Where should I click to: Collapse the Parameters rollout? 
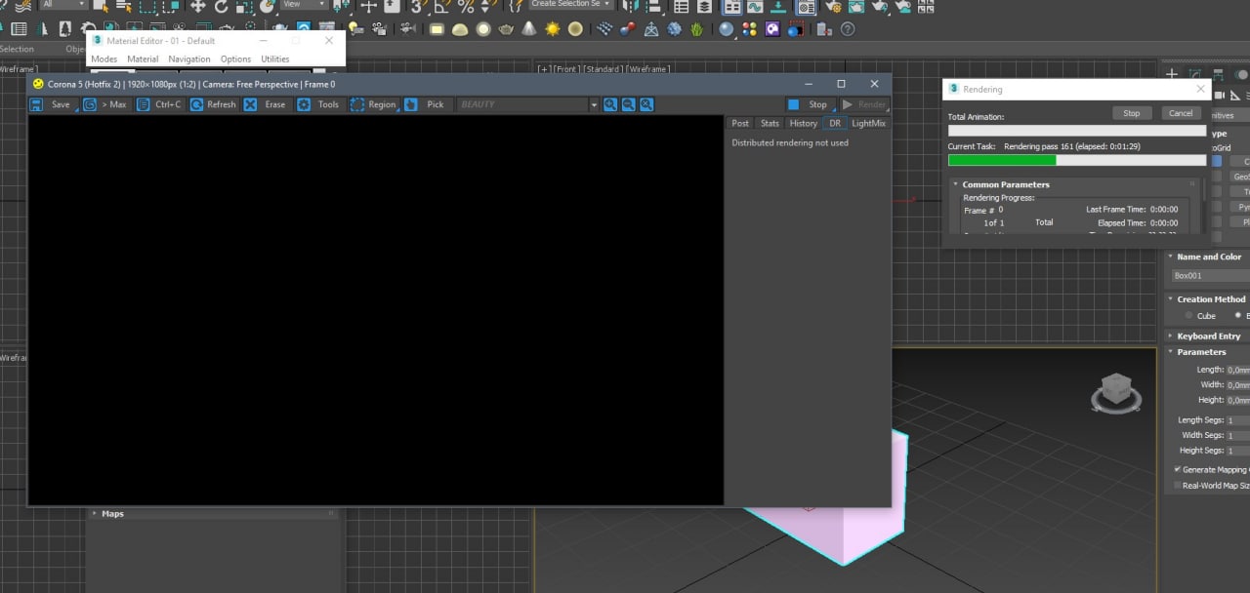coord(1200,352)
